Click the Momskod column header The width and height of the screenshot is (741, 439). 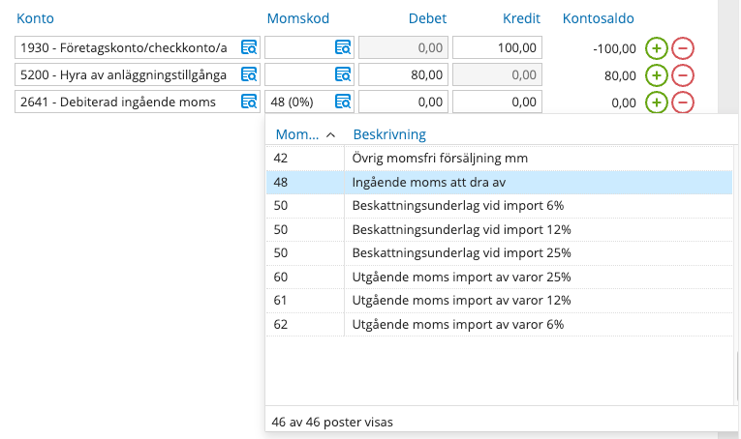point(297,18)
